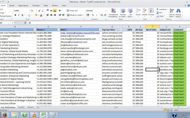The height and width of the screenshot is (118, 190).
Task: Open Conditional Formatting menu
Action: click(113, 13)
